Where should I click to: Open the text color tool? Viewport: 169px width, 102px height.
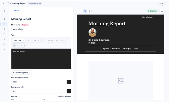pos(44,40)
